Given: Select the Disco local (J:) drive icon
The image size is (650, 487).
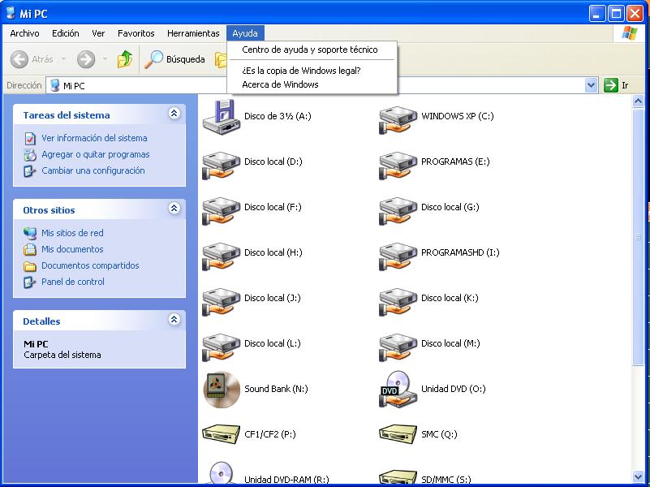Looking at the screenshot, I should pos(222,302).
